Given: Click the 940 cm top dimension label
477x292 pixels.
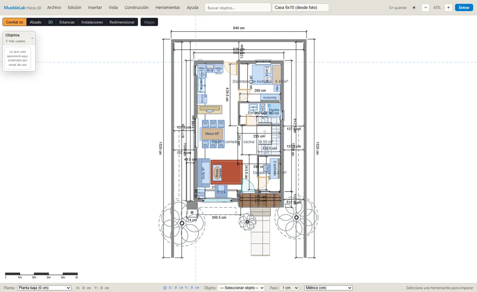Looking at the screenshot, I should 239,28.
